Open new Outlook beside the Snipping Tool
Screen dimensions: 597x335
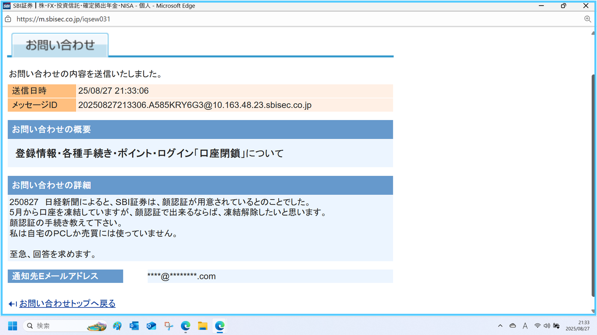tap(151, 326)
